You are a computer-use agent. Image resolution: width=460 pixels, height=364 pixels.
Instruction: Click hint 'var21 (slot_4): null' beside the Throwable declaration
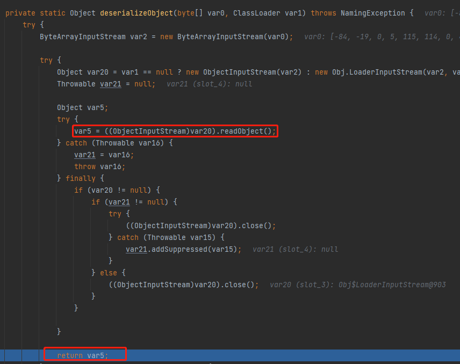[x=209, y=84]
